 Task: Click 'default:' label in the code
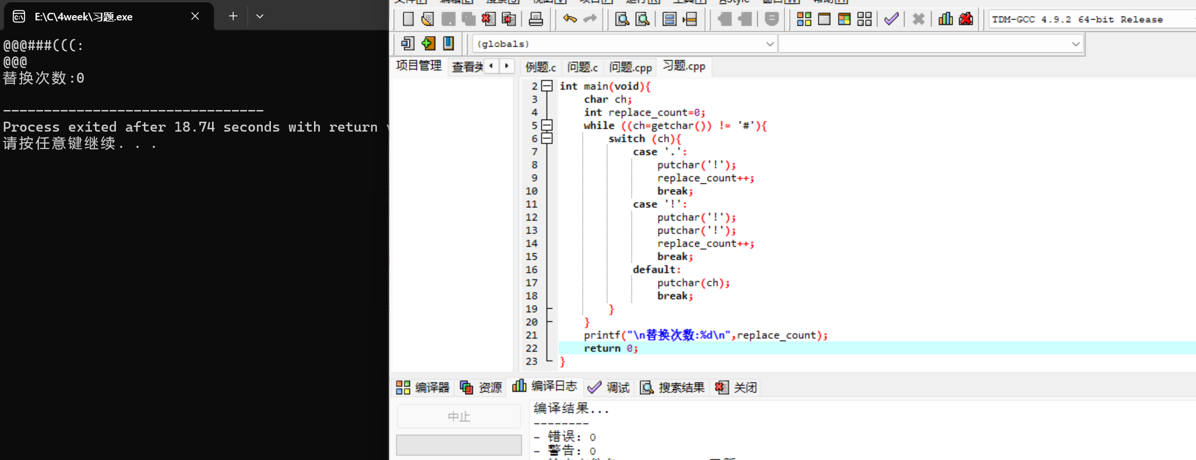657,270
